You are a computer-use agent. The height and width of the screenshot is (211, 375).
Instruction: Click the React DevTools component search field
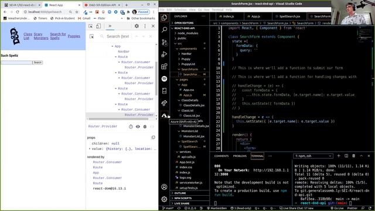coord(118,36)
